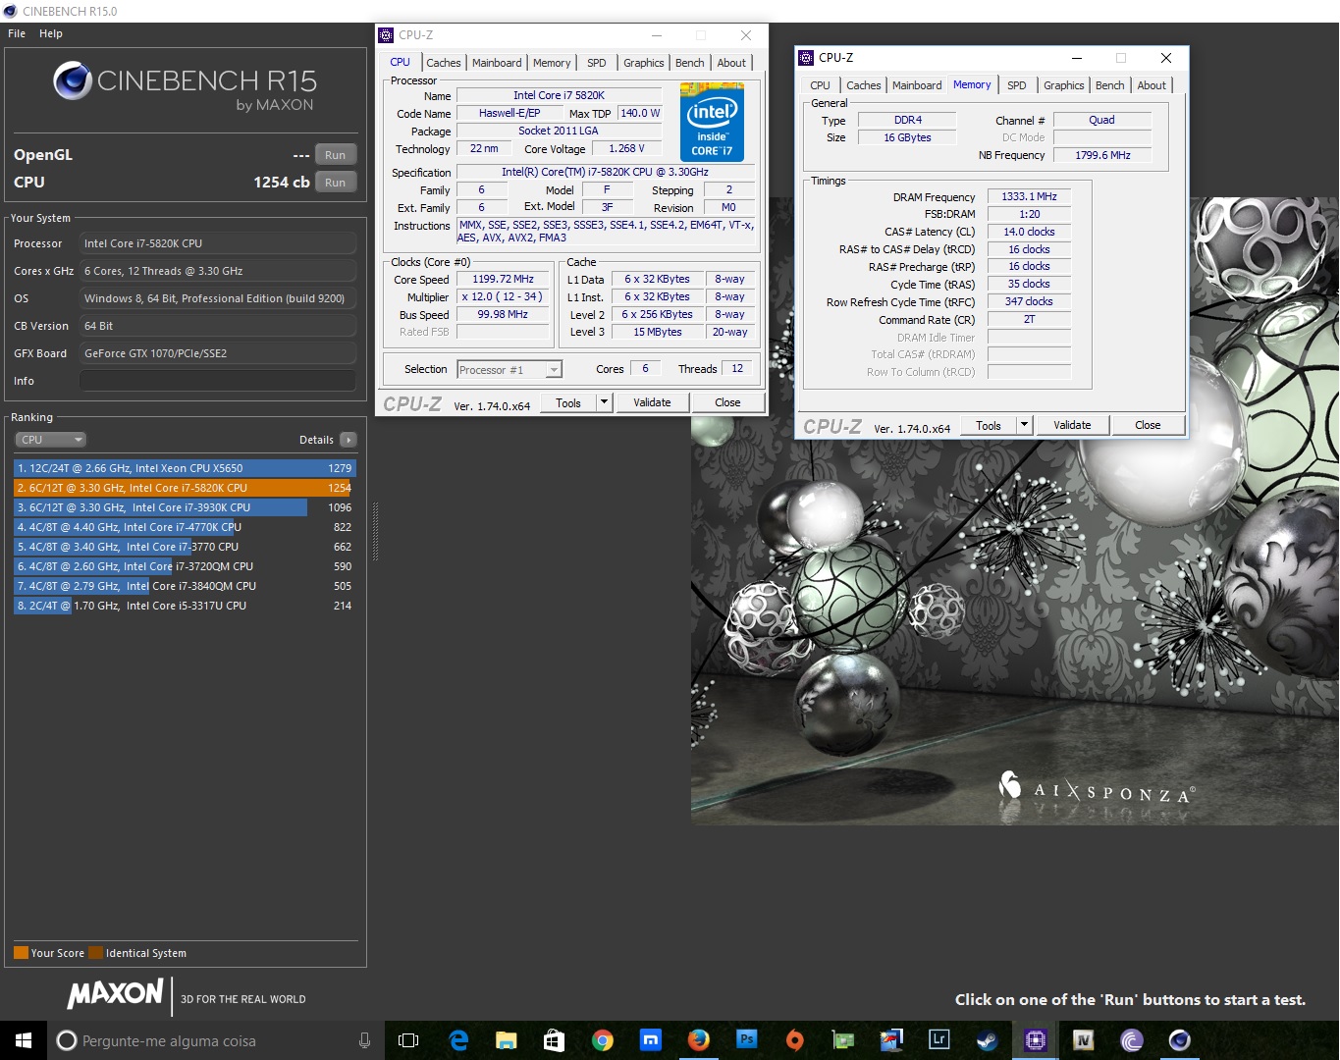Image resolution: width=1340 pixels, height=1060 pixels.
Task: Open Lightroom from the taskbar
Action: point(939,1039)
